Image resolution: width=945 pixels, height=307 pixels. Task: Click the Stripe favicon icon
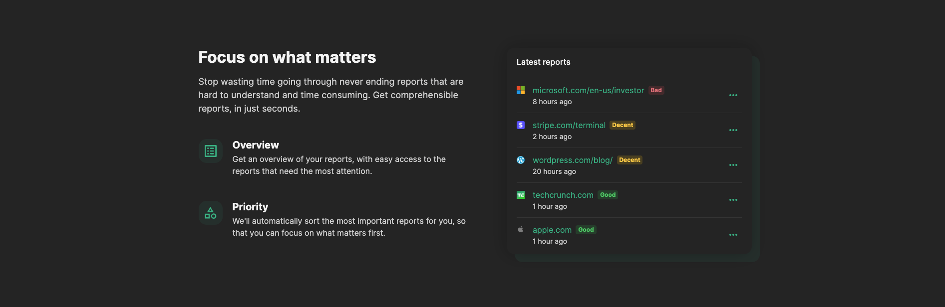521,125
